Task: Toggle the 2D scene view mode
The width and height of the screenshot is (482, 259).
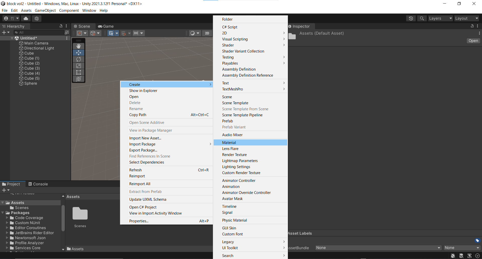Action: click(207, 33)
